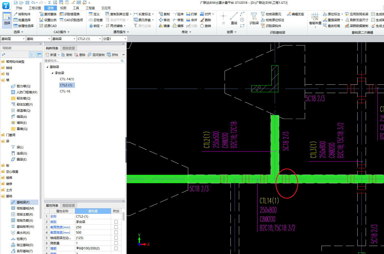Click the properties panel vertical scrollbar
The image size is (384, 254).
click(124, 216)
